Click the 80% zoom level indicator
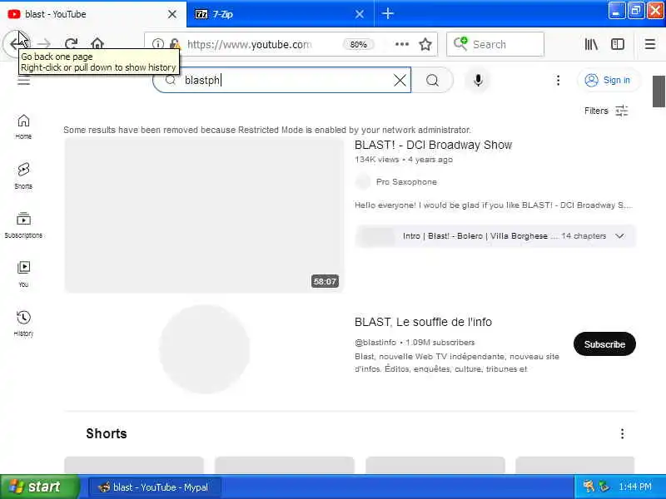This screenshot has height=499, width=666. tap(358, 45)
